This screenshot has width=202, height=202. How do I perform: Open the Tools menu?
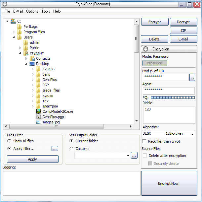46,11
